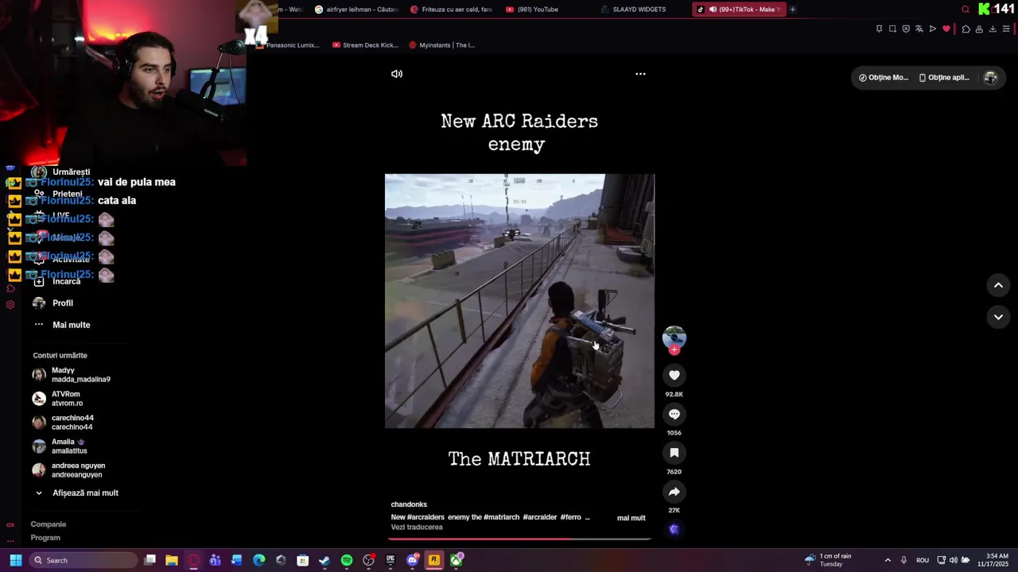Switch to the airfryer leihman tab

[357, 10]
